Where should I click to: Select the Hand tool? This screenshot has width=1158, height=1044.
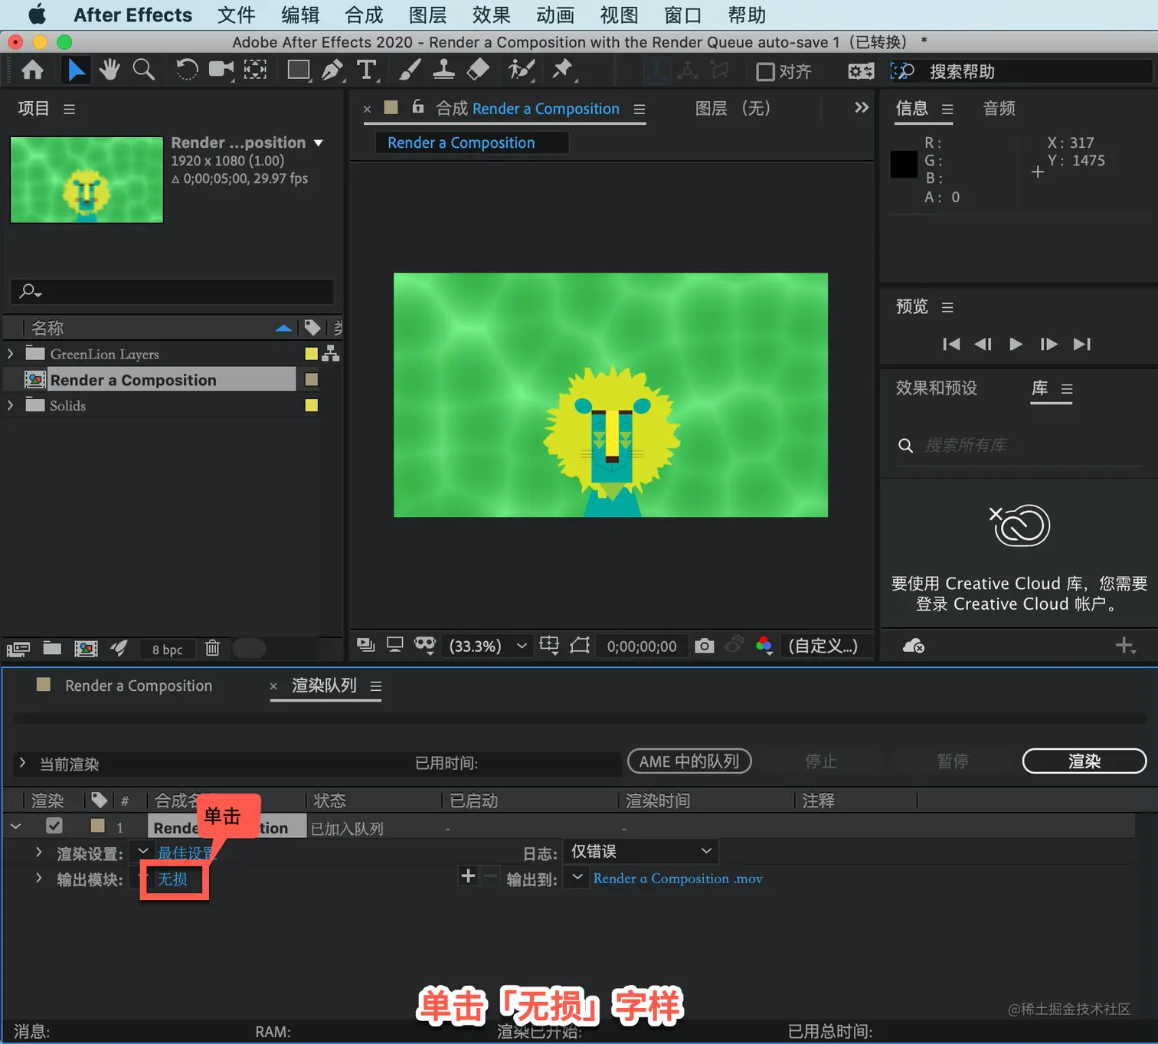(x=110, y=70)
